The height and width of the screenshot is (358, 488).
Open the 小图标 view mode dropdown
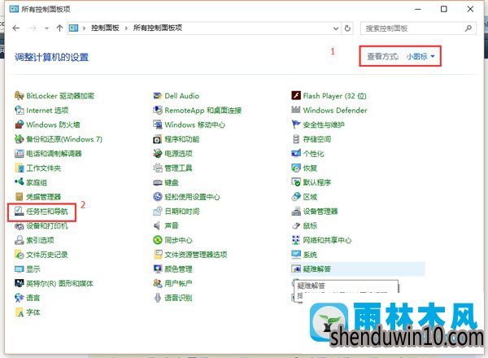tap(420, 56)
